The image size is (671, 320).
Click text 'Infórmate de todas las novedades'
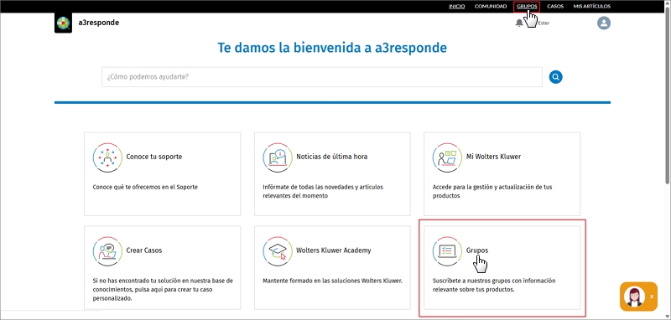pos(307,187)
